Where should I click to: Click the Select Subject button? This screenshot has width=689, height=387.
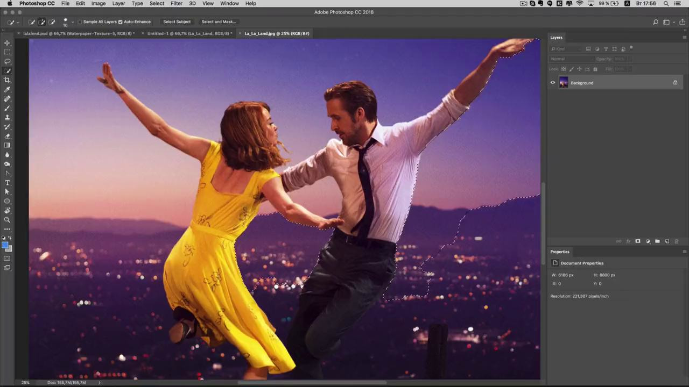point(177,22)
